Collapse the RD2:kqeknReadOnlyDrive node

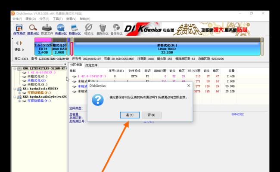point(15,97)
